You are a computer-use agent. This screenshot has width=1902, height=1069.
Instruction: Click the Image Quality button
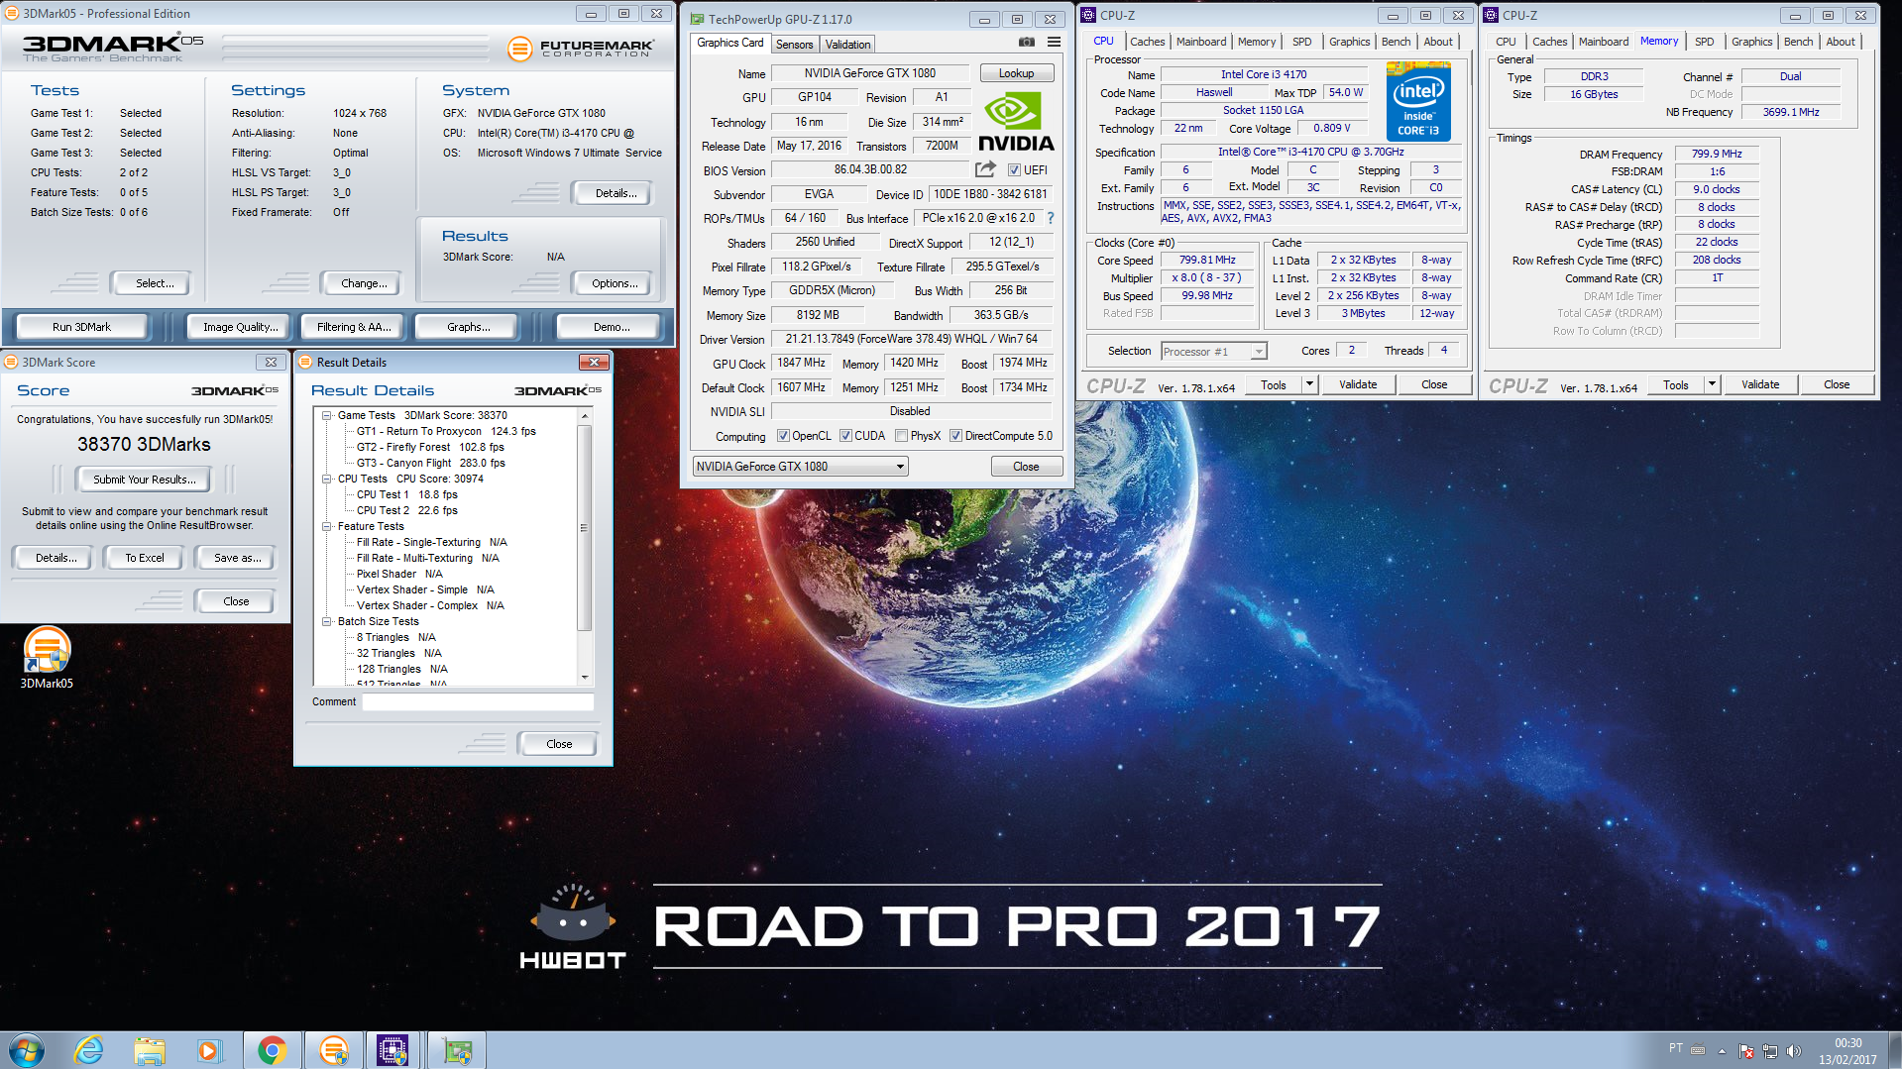point(240,327)
